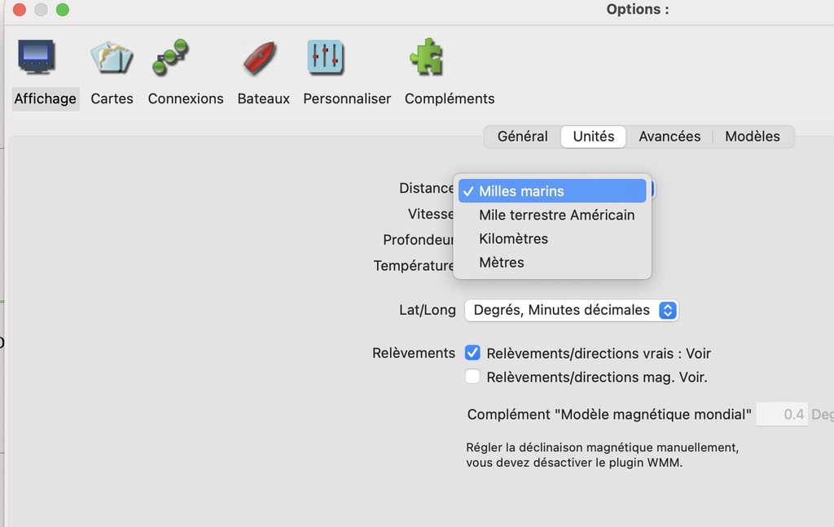This screenshot has width=834, height=527.
Task: Switch to the Général tab
Action: (522, 137)
